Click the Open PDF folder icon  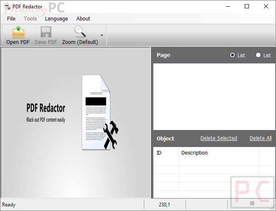[x=18, y=32]
